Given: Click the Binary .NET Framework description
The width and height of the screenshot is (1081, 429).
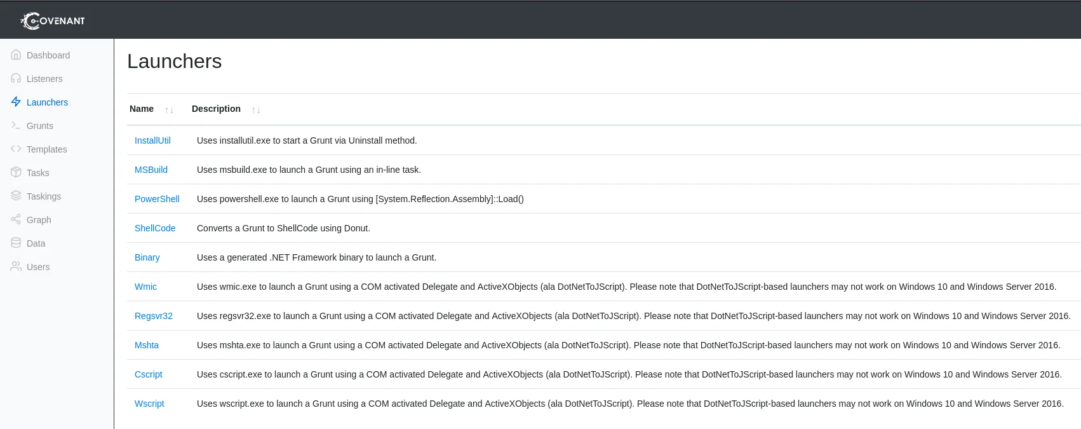Looking at the screenshot, I should [x=316, y=257].
